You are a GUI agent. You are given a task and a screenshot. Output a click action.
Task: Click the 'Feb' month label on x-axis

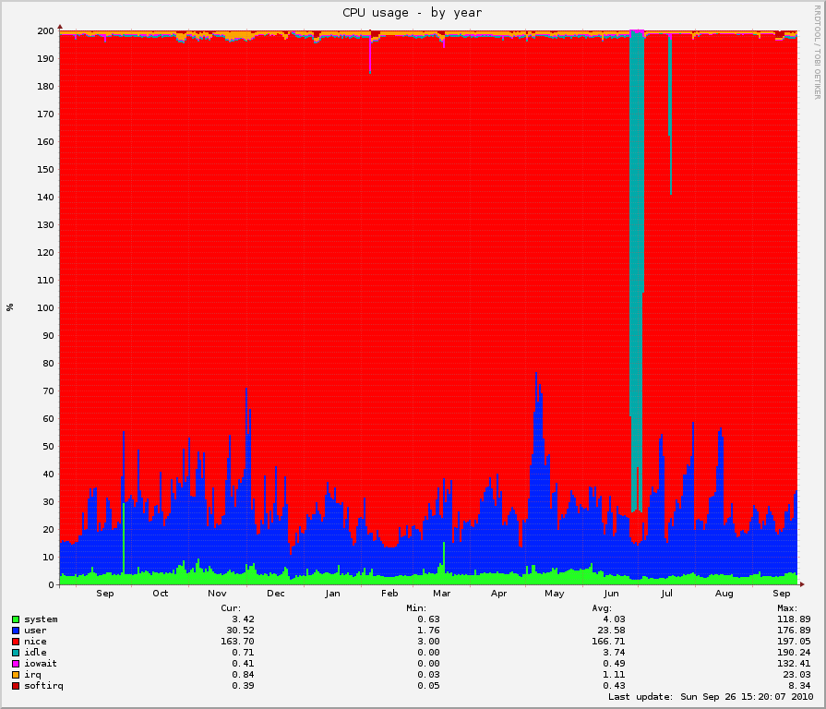389,594
